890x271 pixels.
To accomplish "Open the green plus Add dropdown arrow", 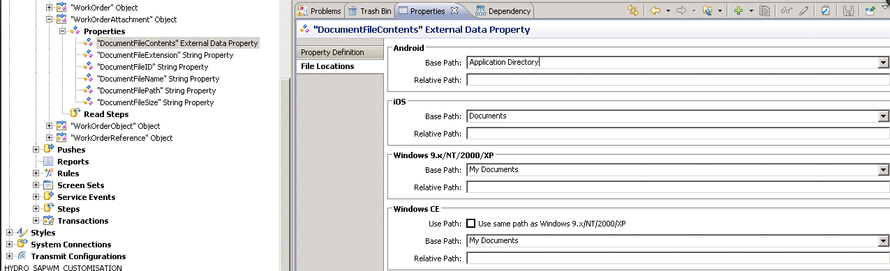I will [751, 10].
